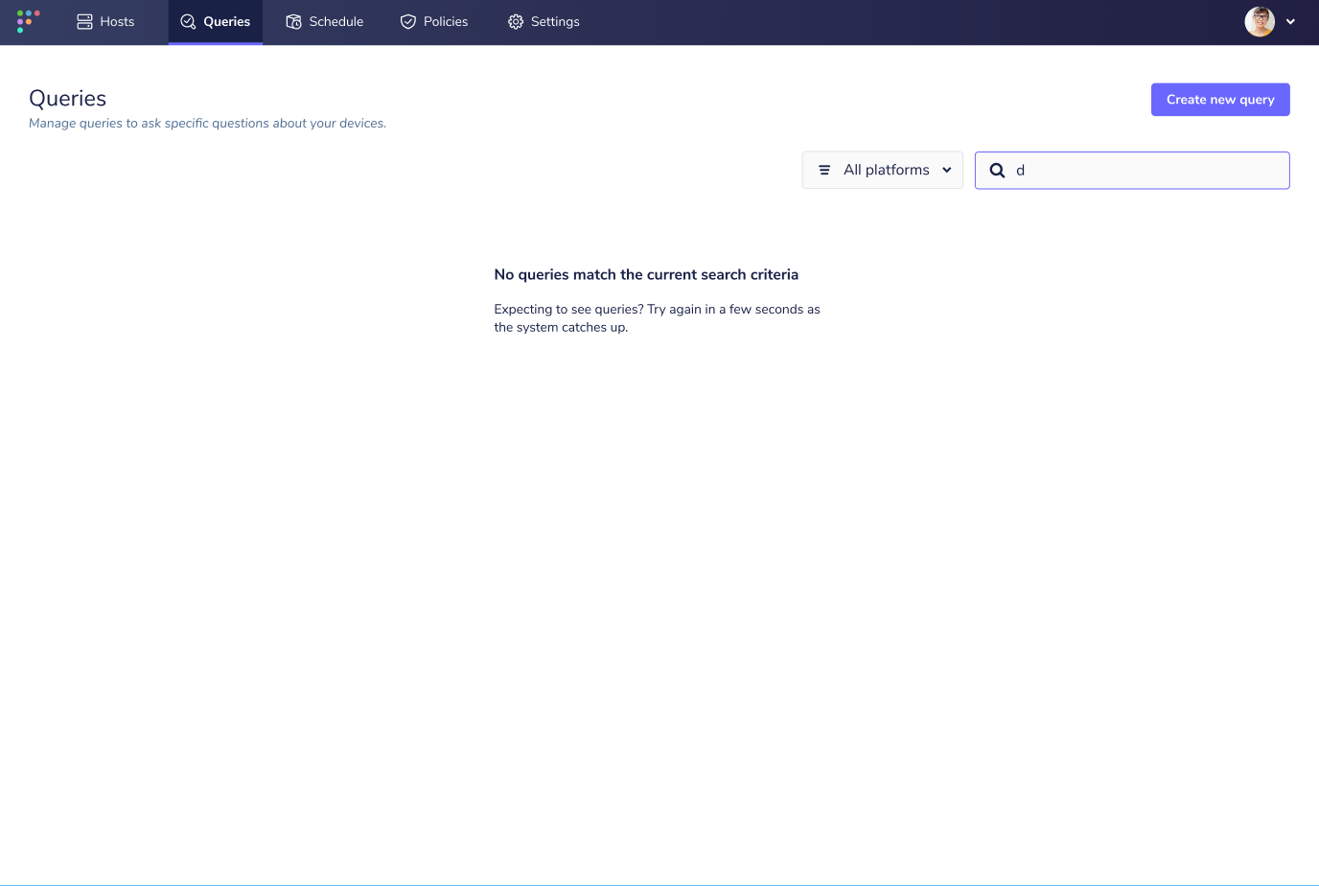This screenshot has width=1319, height=886.
Task: Click the magnifying glass search icon
Action: [997, 170]
